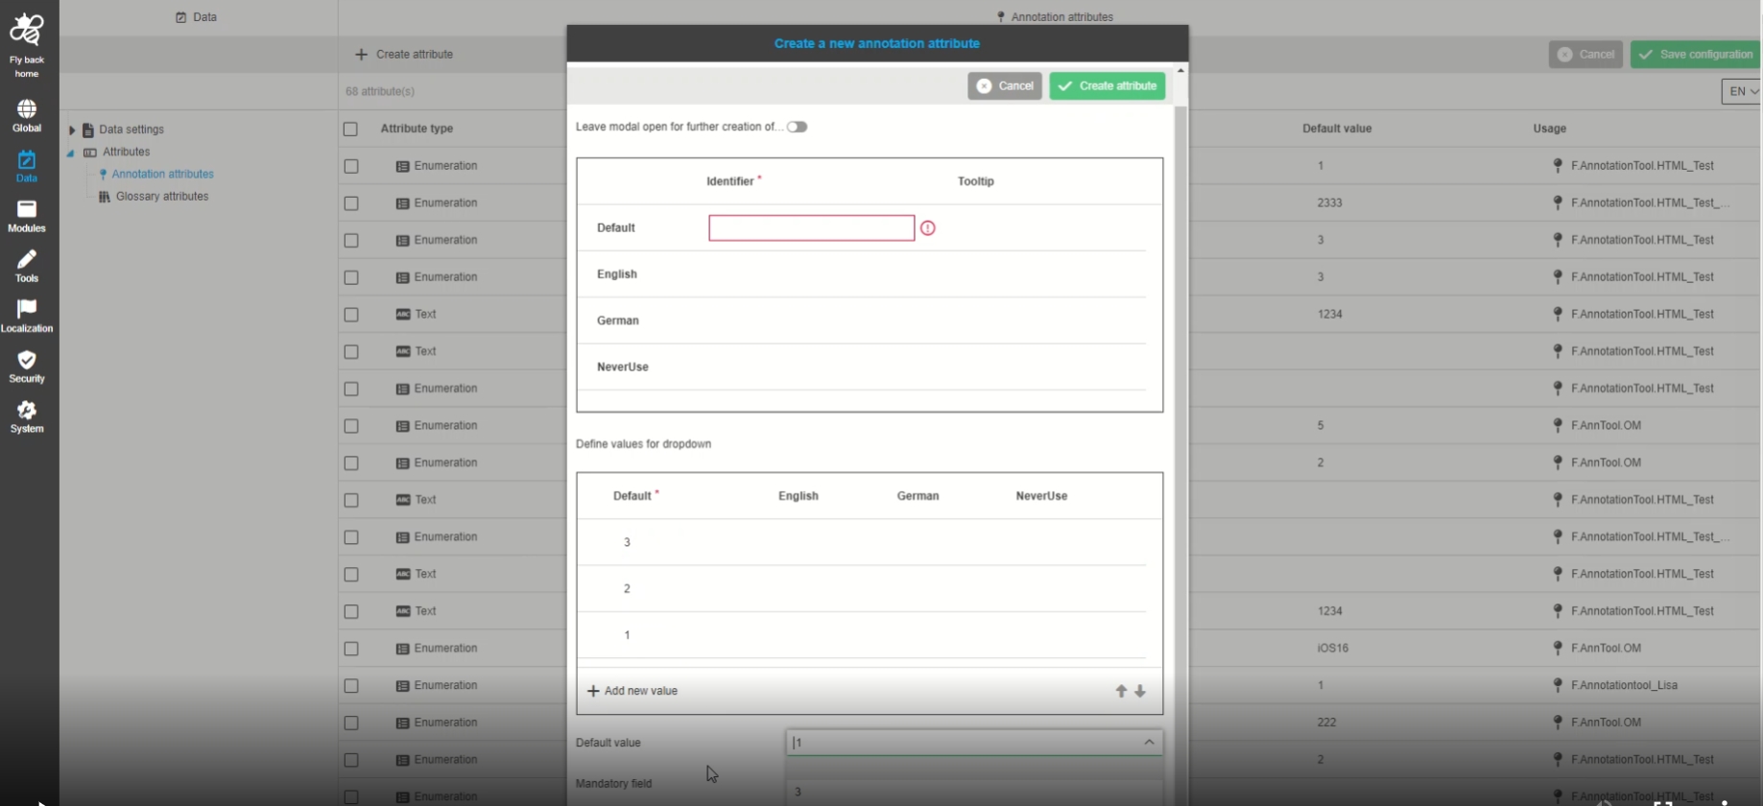This screenshot has height=806, width=1763.
Task: Click usage pin icon for F.Annotationtool_Lisa
Action: coord(1558,685)
